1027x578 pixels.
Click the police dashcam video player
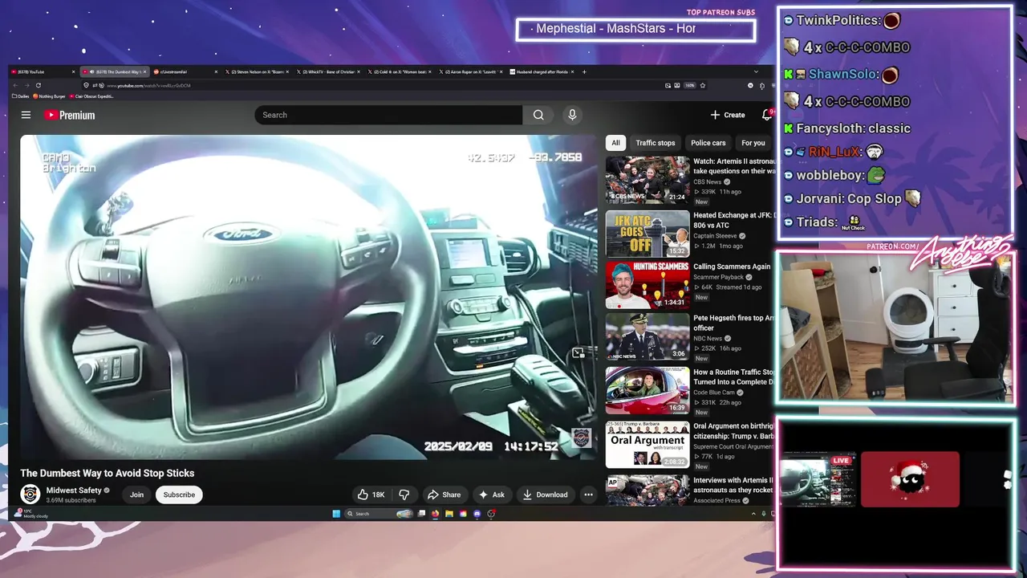(x=309, y=297)
